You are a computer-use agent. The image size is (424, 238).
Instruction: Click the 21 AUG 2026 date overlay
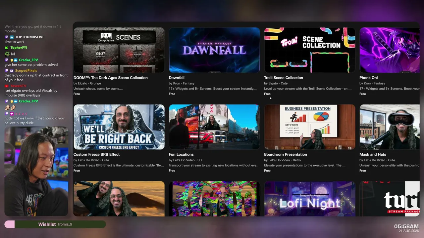point(409,231)
